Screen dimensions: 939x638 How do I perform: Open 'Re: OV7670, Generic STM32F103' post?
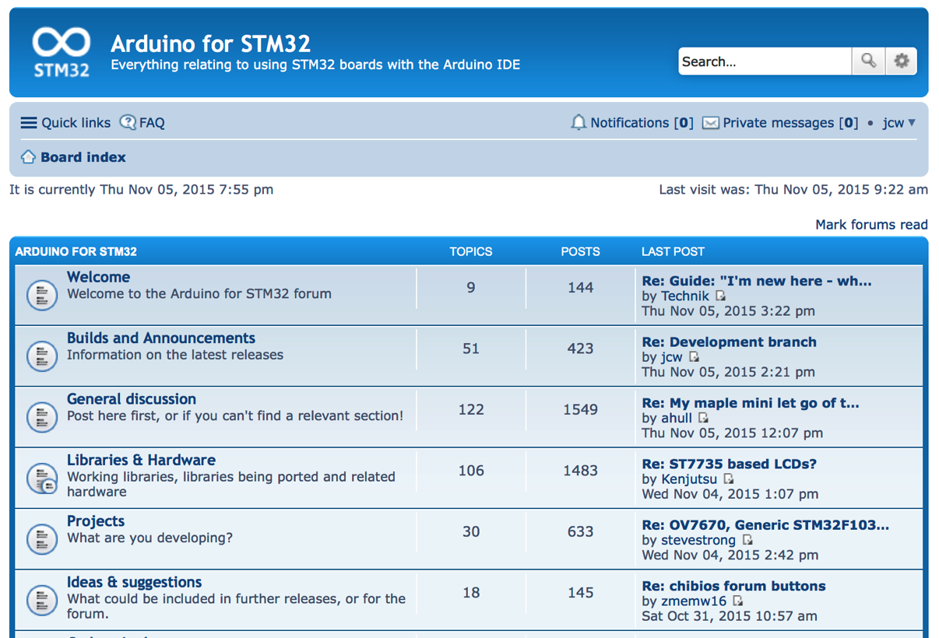pos(765,525)
